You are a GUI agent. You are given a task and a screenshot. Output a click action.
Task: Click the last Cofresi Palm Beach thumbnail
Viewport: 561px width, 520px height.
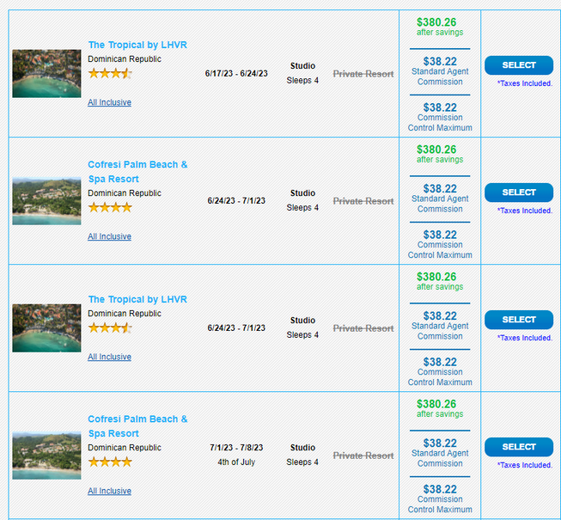pyautogui.click(x=46, y=455)
